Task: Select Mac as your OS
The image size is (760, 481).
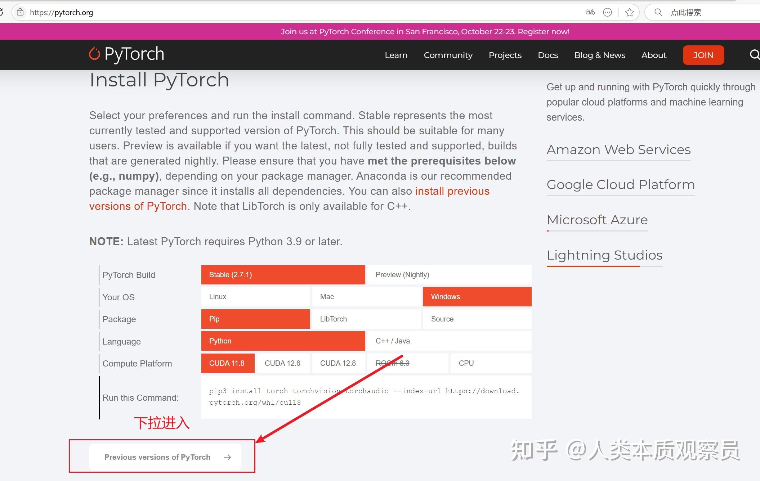Action: tap(326, 296)
